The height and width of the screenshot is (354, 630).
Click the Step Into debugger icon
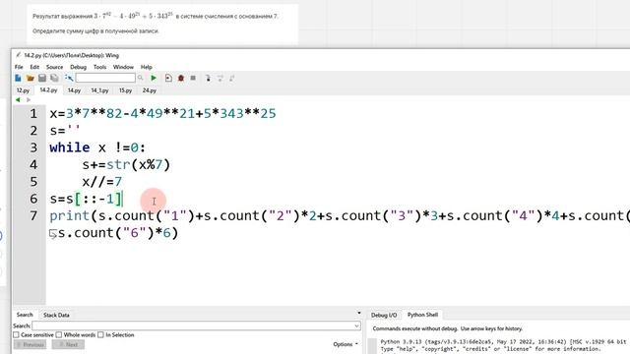[208, 78]
